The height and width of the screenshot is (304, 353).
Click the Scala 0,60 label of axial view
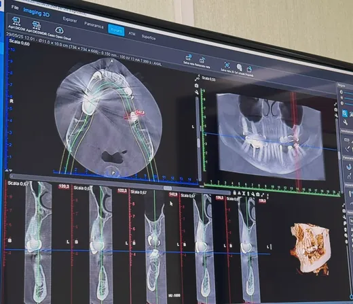coord(19,42)
